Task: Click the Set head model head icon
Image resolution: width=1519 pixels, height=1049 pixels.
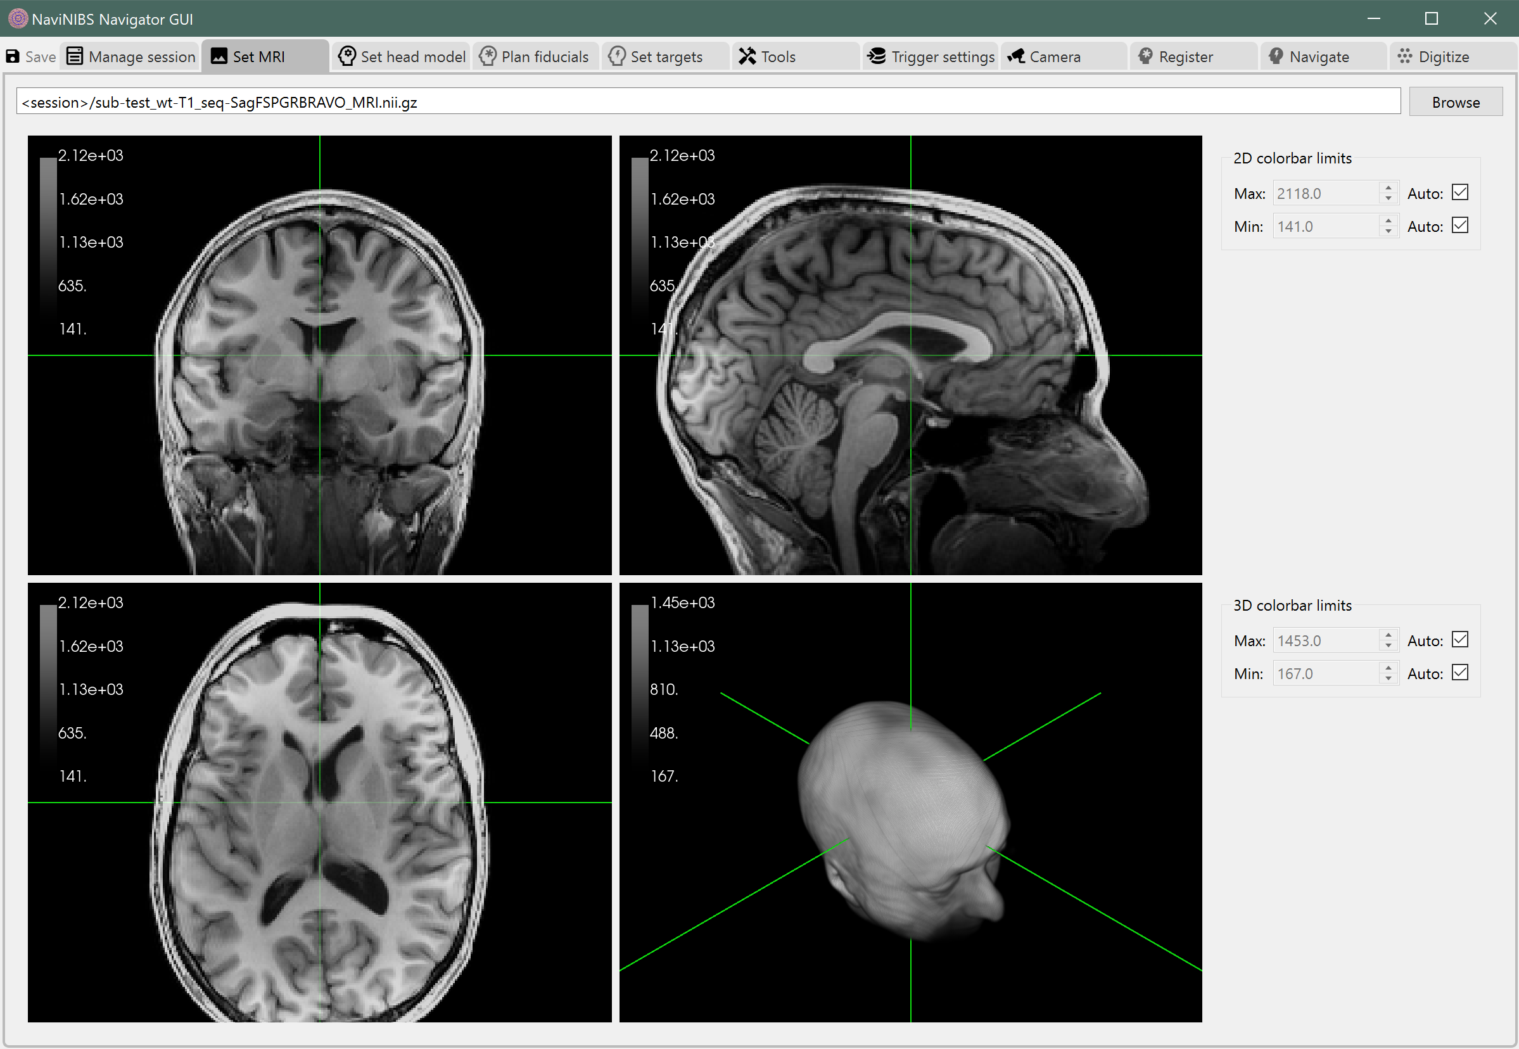Action: pyautogui.click(x=347, y=56)
